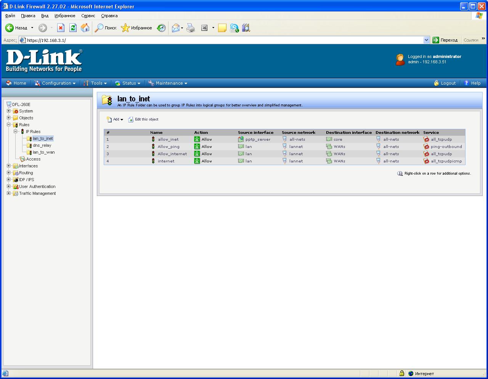Print the page with the printer icon
The image size is (488, 379).
pos(191,28)
